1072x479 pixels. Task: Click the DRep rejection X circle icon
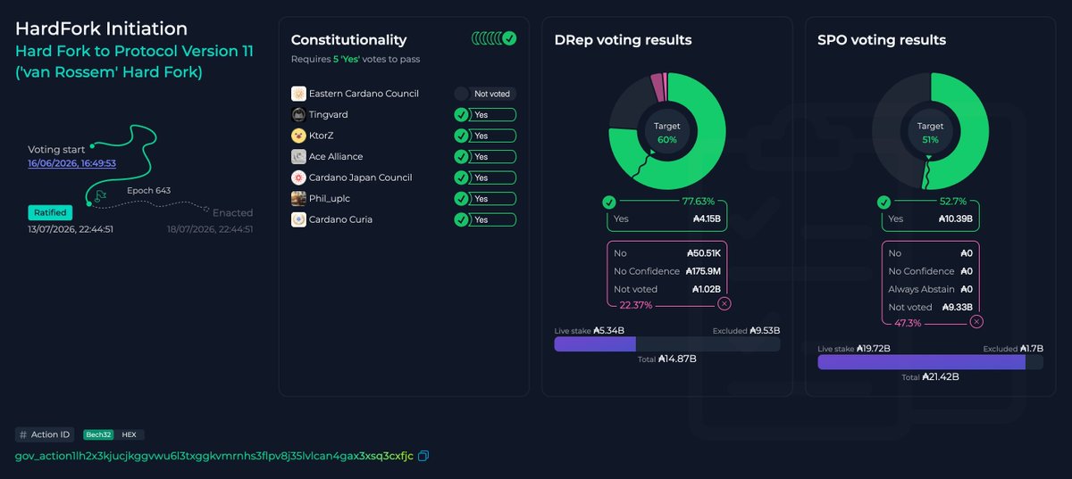pyautogui.click(x=724, y=304)
